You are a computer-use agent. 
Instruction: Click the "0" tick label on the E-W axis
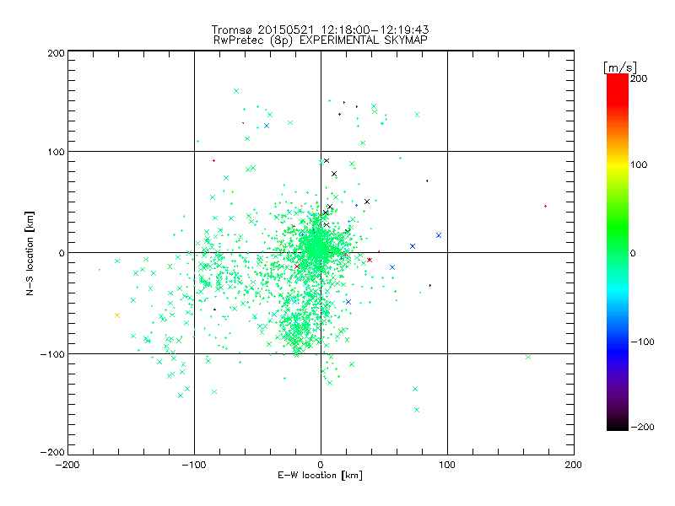pos(321,465)
